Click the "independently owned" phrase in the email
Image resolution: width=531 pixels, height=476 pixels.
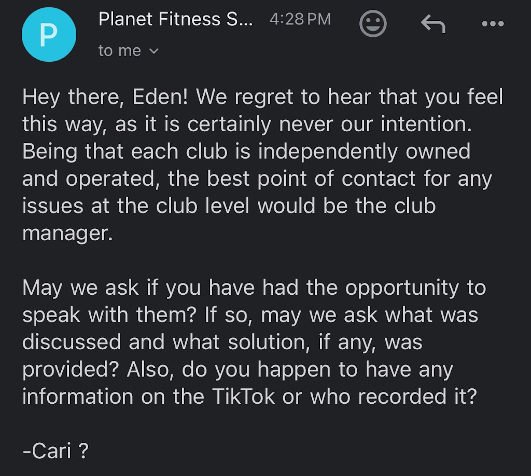point(364,152)
